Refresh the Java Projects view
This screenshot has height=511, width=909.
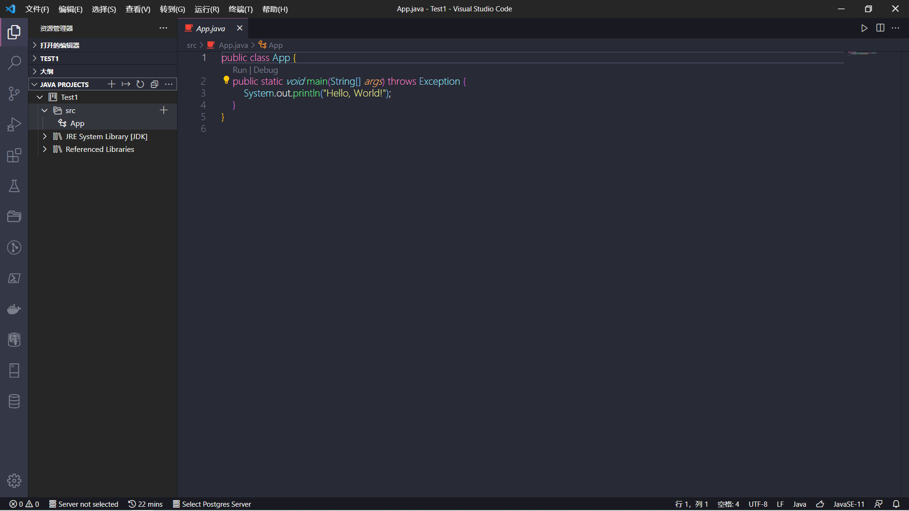(x=140, y=84)
